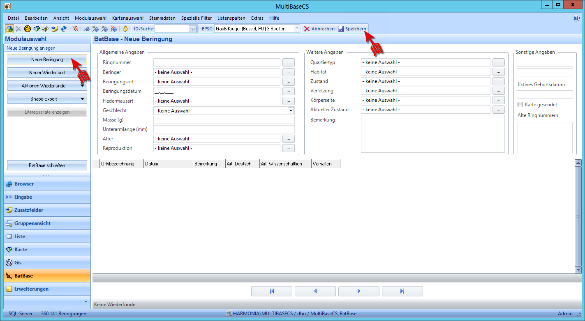
Task: Click the blue refresh arrows toolbar icon
Action: click(64, 29)
